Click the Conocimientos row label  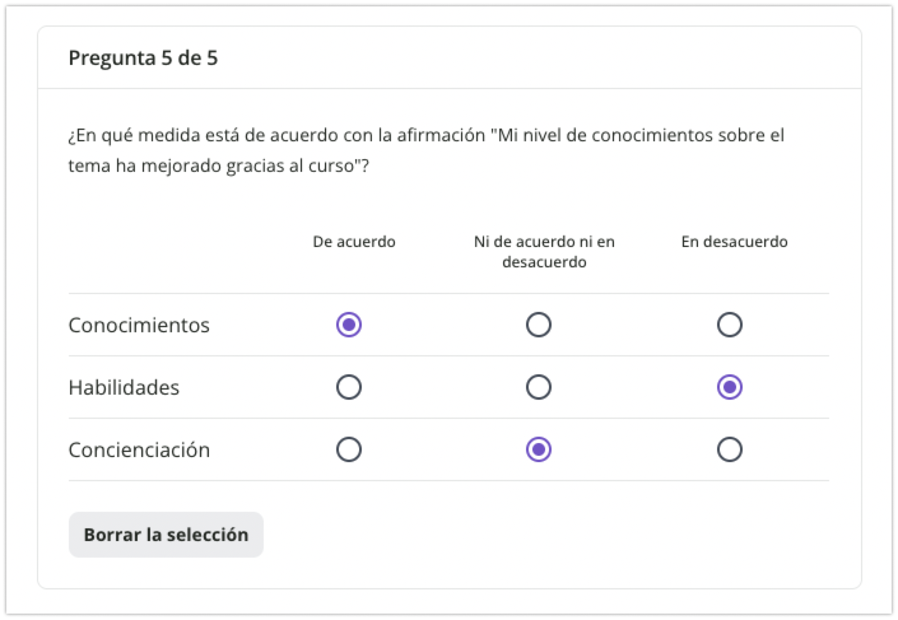point(139,325)
